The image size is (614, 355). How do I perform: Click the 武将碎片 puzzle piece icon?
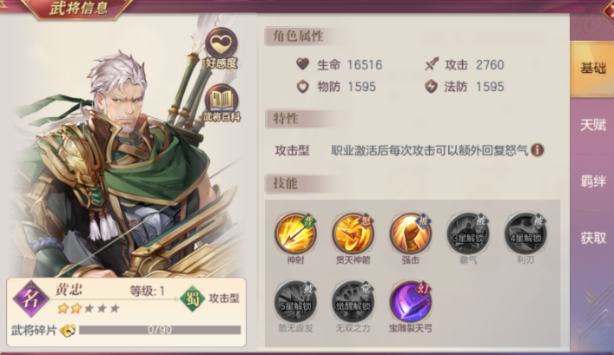[68, 331]
